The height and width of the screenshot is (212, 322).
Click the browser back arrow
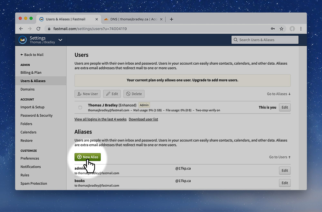point(21,29)
